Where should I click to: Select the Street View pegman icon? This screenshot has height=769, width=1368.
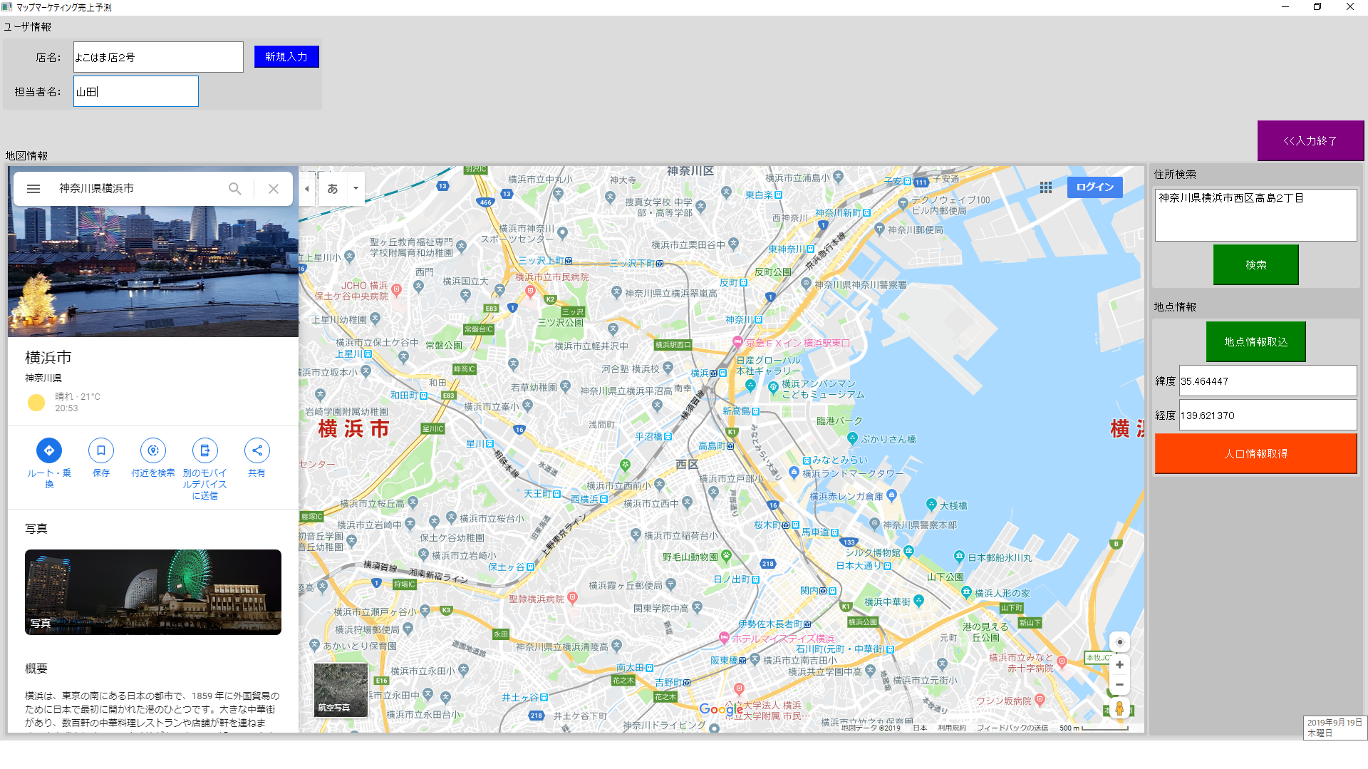[1119, 709]
